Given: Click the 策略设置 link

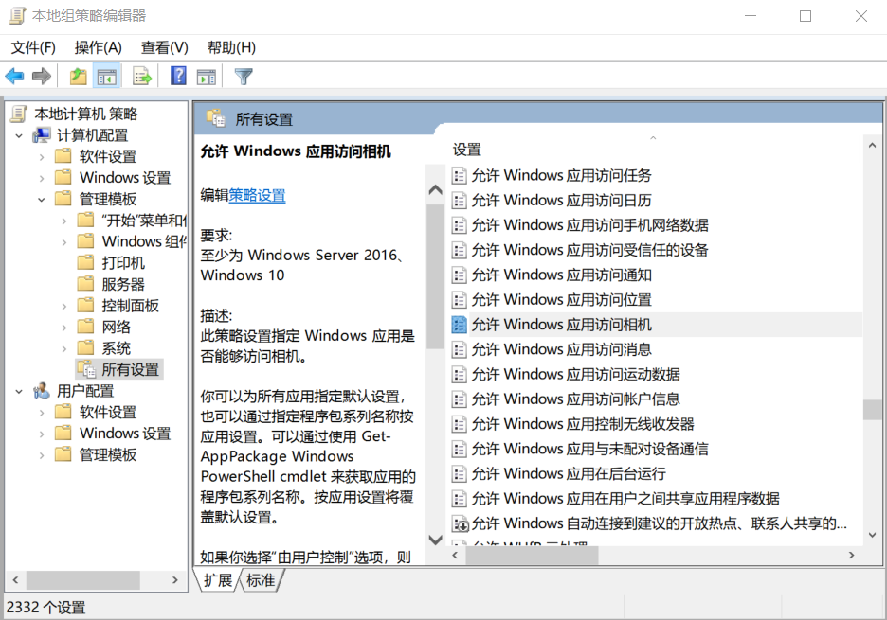Looking at the screenshot, I should (x=257, y=196).
